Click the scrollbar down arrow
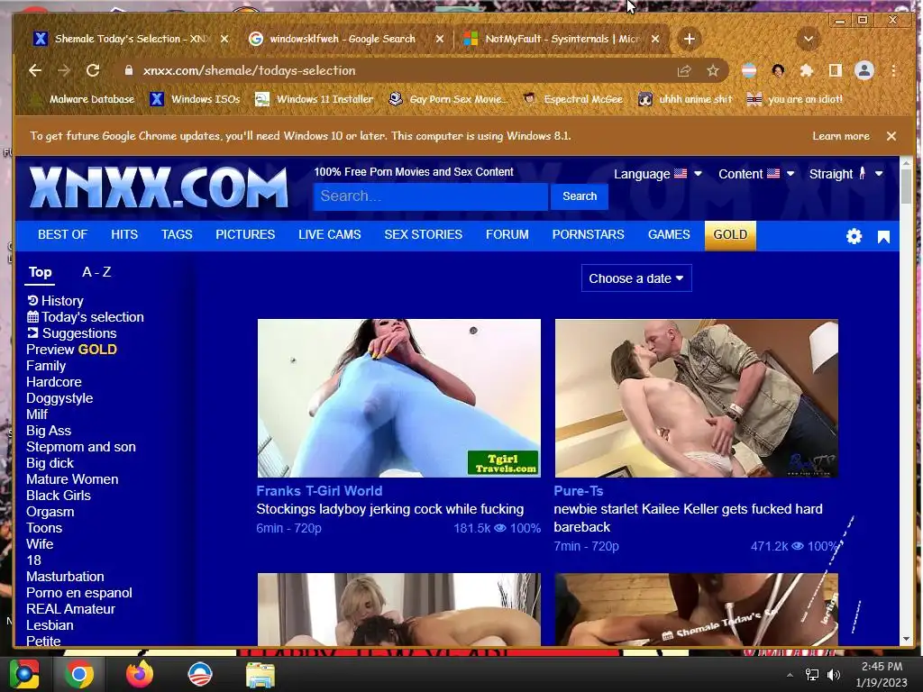The height and width of the screenshot is (692, 923). coord(906,639)
